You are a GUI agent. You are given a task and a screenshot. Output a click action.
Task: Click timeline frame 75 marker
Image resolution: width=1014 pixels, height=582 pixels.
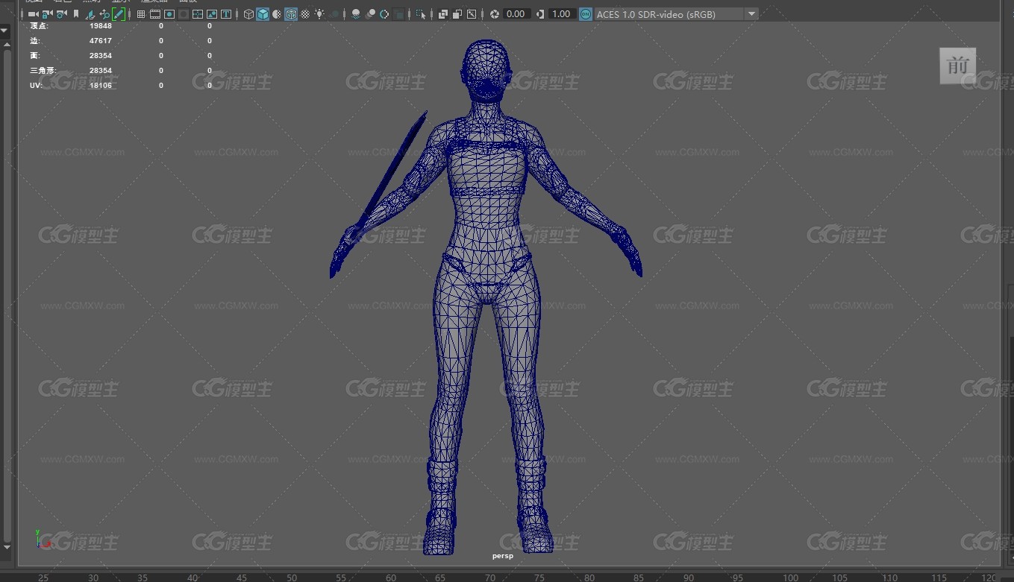point(539,578)
